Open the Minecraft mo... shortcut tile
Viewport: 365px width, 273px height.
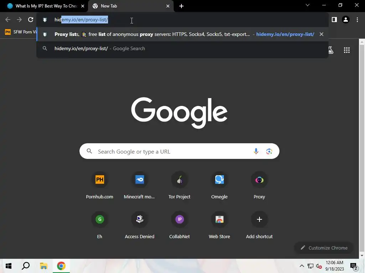[139, 186]
